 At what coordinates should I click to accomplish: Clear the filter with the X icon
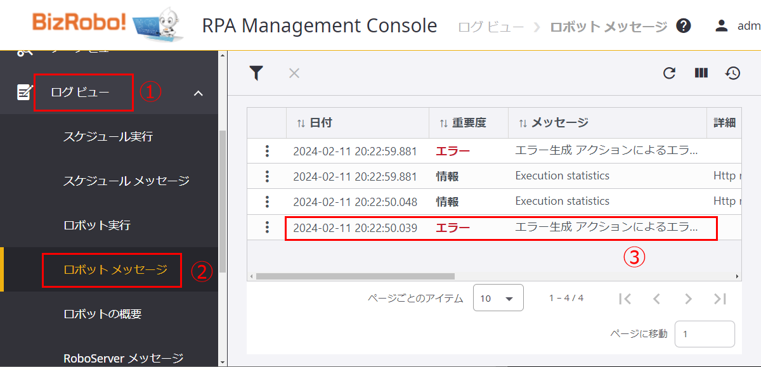coord(294,73)
